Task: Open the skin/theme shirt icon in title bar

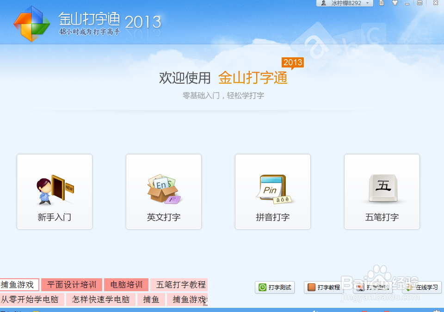Action: (x=395, y=3)
